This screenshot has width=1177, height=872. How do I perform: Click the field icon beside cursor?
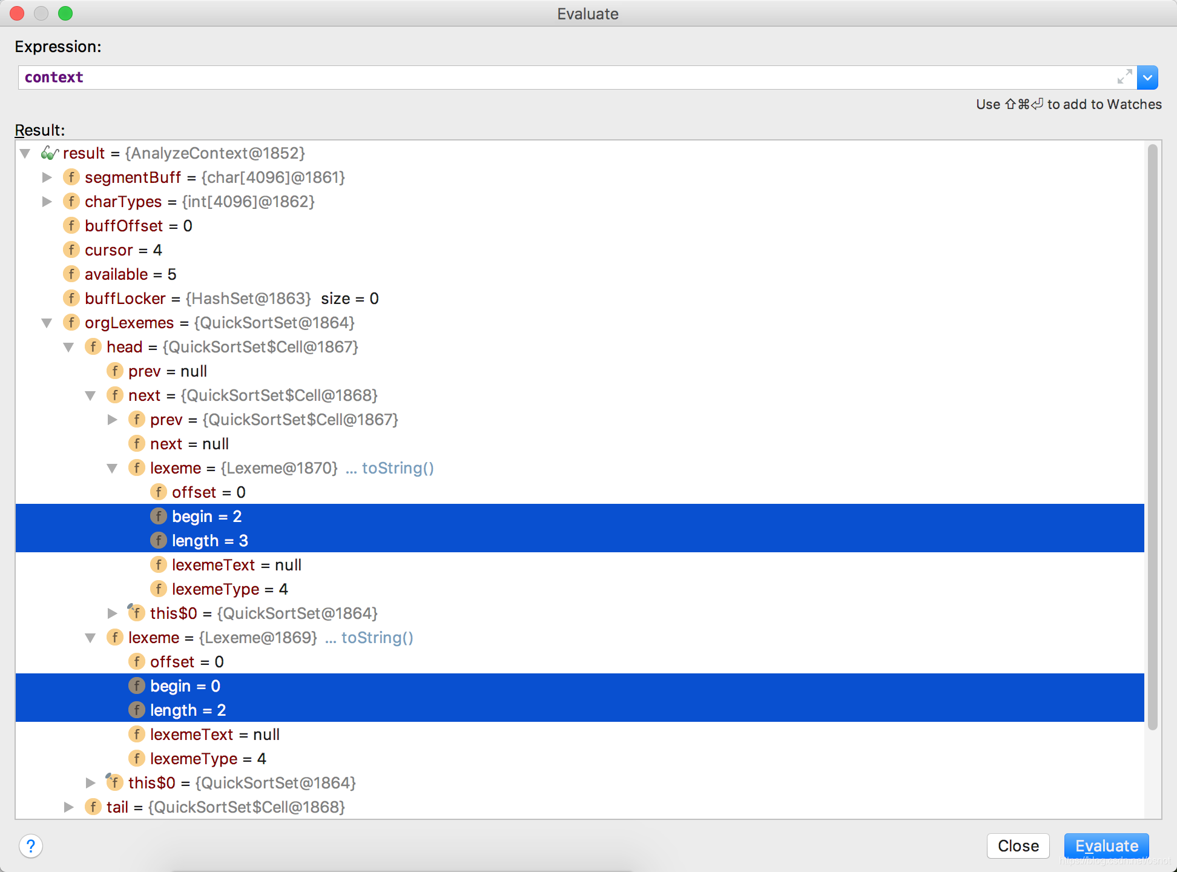(71, 250)
